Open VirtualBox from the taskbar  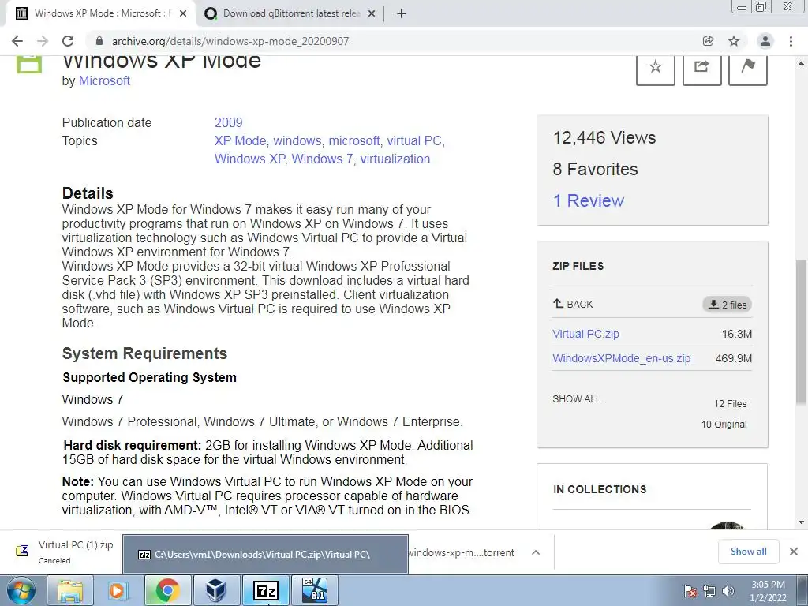coord(215,590)
